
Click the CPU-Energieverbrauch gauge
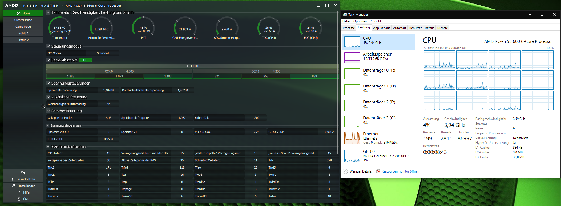185,28
